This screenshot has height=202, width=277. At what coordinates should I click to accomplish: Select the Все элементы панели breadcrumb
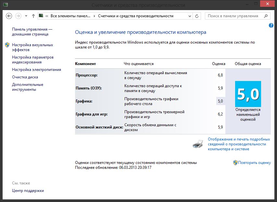click(x=71, y=16)
